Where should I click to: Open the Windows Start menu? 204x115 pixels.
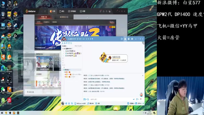click(2, 113)
